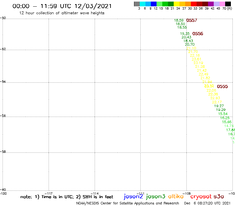Click the yellow value 22.16

tap(195, 55)
